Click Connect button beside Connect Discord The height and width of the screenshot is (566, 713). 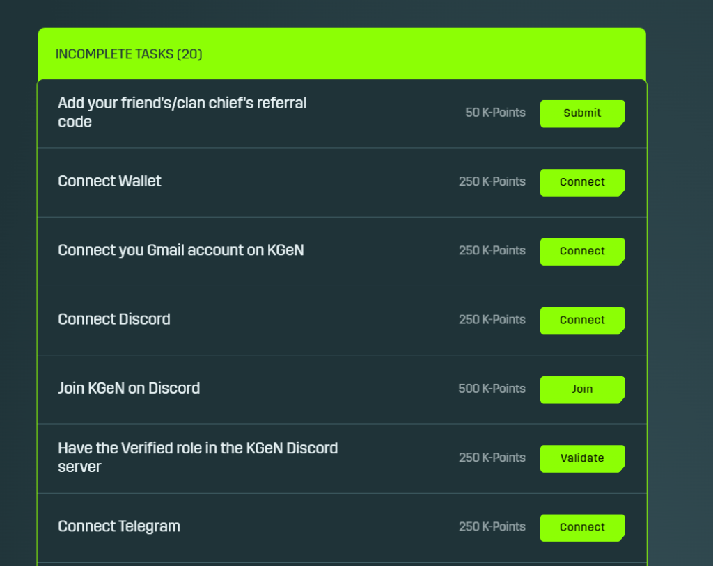click(582, 321)
